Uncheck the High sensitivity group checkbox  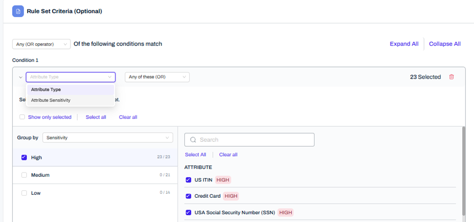[24, 157]
